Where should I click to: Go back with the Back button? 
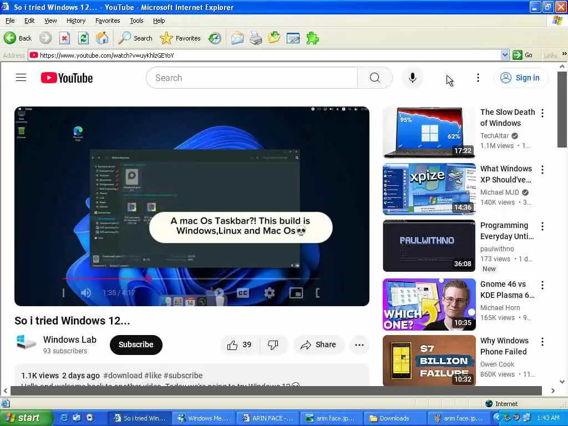click(18, 38)
